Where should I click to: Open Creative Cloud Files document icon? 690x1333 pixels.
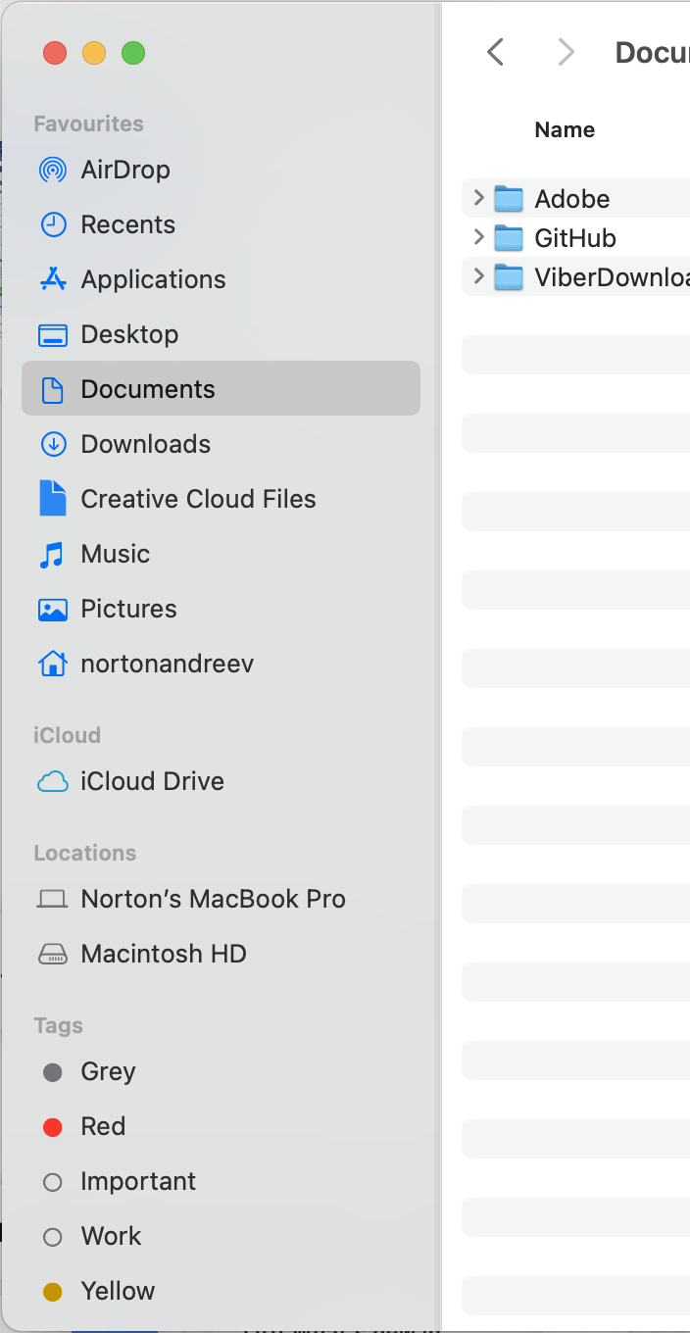53,499
